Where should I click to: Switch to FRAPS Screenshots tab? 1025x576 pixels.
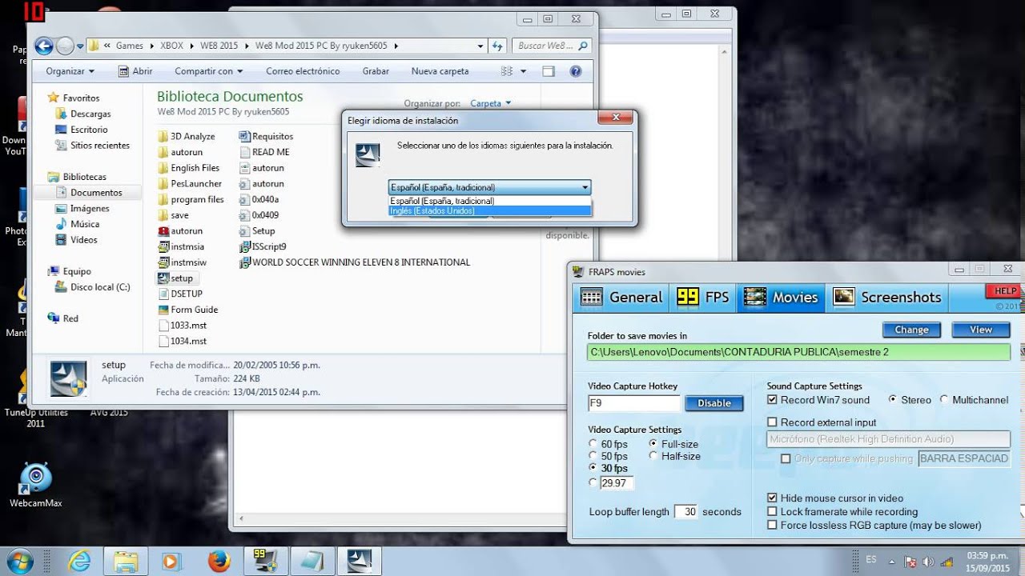tap(886, 297)
